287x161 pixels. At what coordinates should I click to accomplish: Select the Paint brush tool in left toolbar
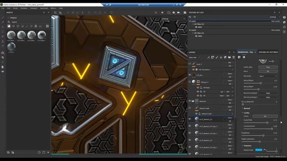(x=3, y=17)
